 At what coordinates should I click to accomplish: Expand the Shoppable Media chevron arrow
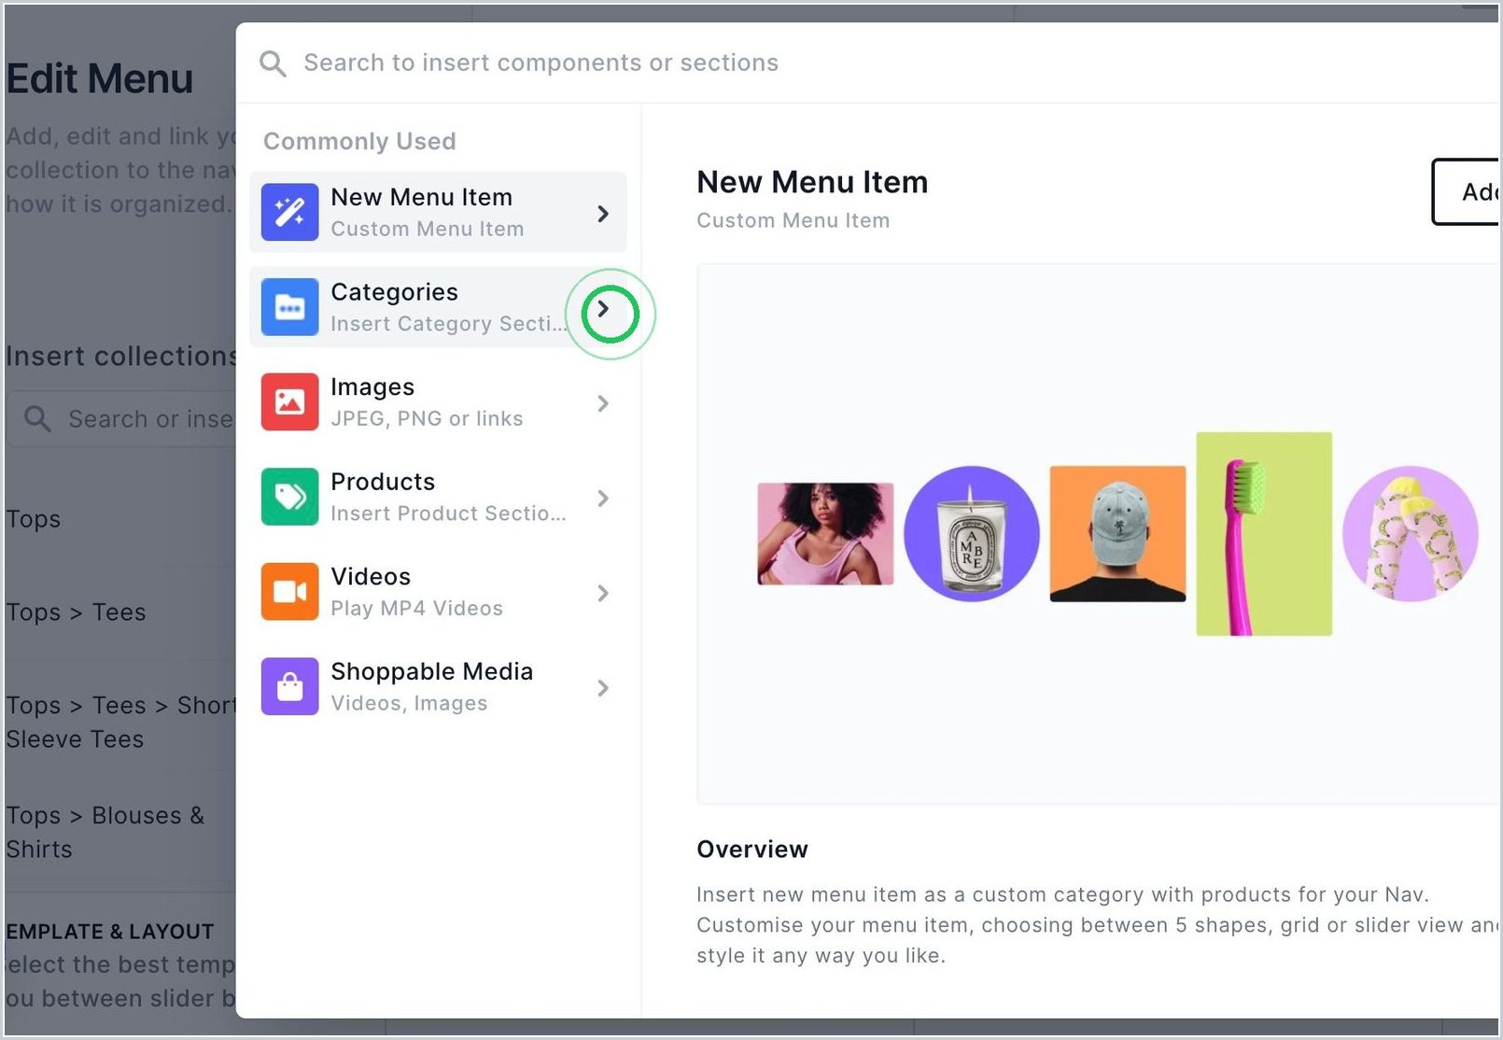603,688
